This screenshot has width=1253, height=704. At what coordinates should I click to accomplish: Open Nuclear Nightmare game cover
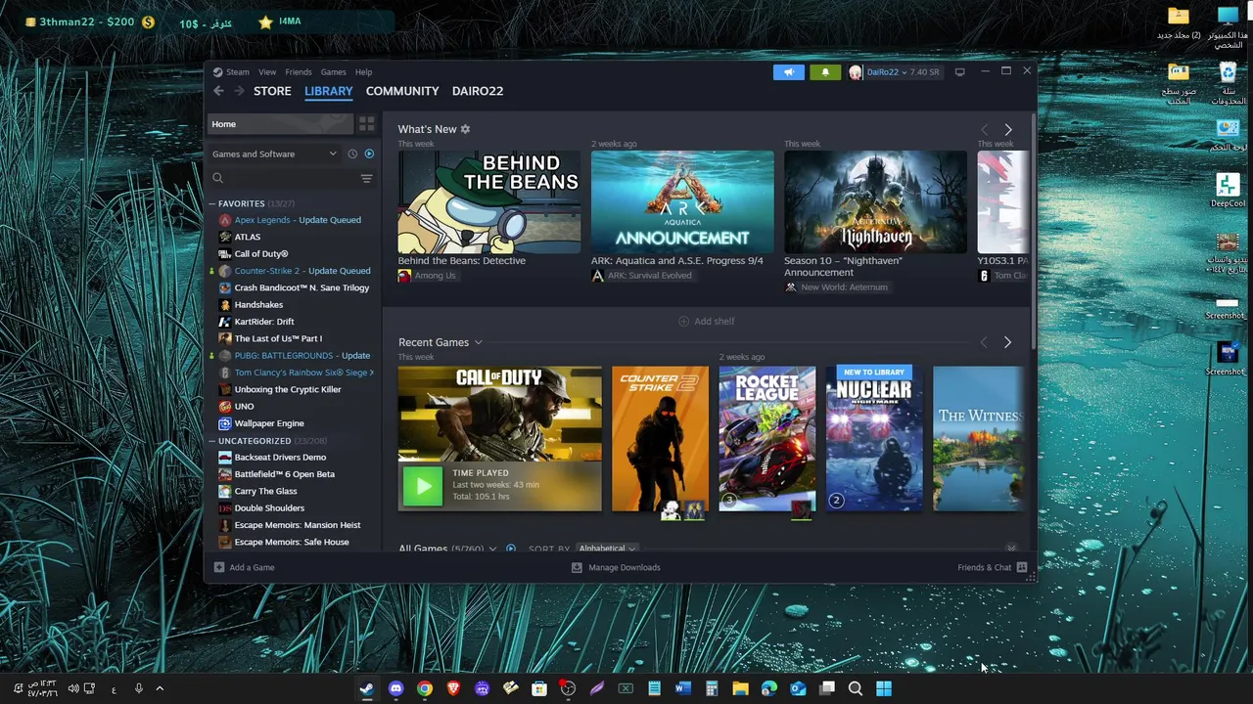pos(874,439)
